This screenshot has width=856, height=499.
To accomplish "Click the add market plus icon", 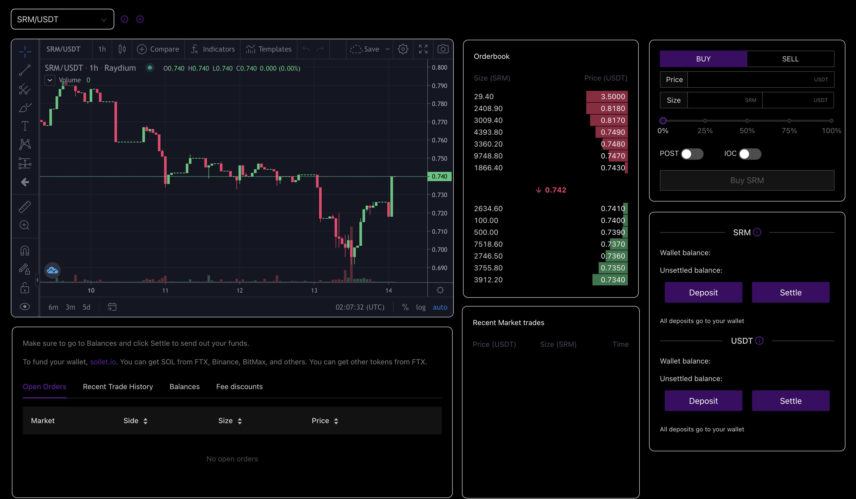I will click(x=140, y=19).
